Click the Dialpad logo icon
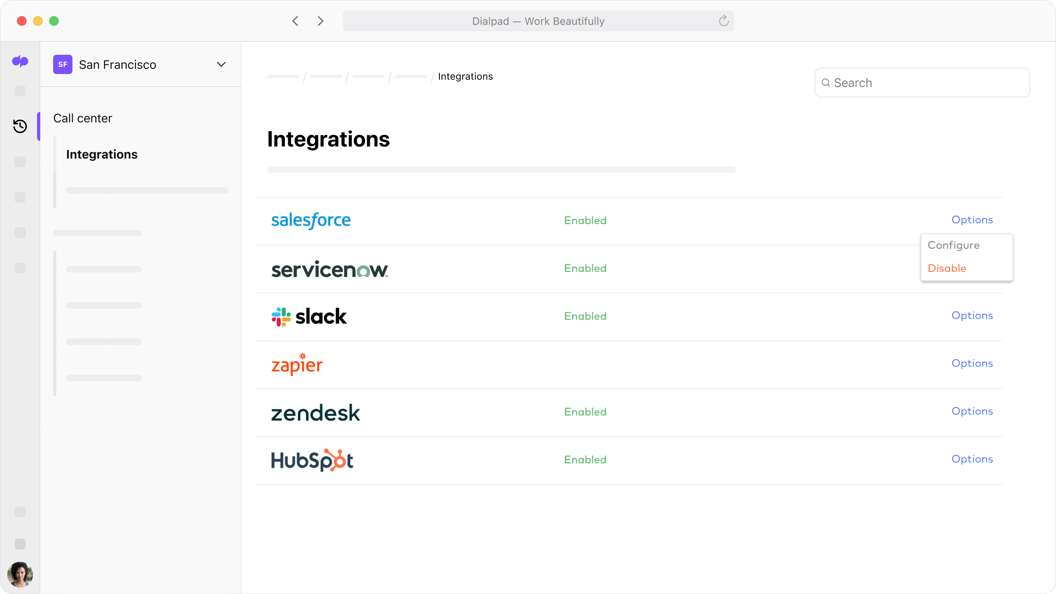 tap(20, 62)
